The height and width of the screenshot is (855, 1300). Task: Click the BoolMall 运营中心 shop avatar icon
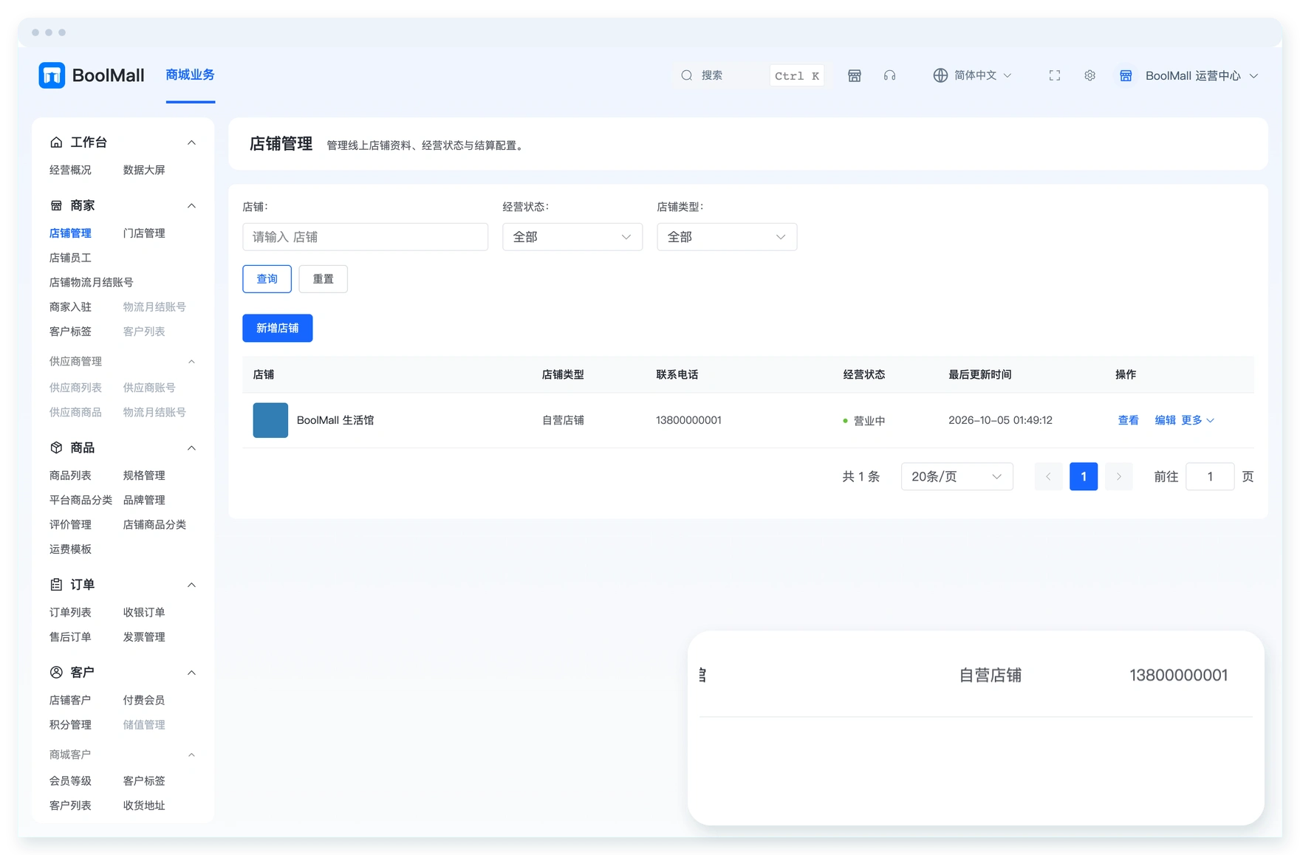tap(1126, 75)
